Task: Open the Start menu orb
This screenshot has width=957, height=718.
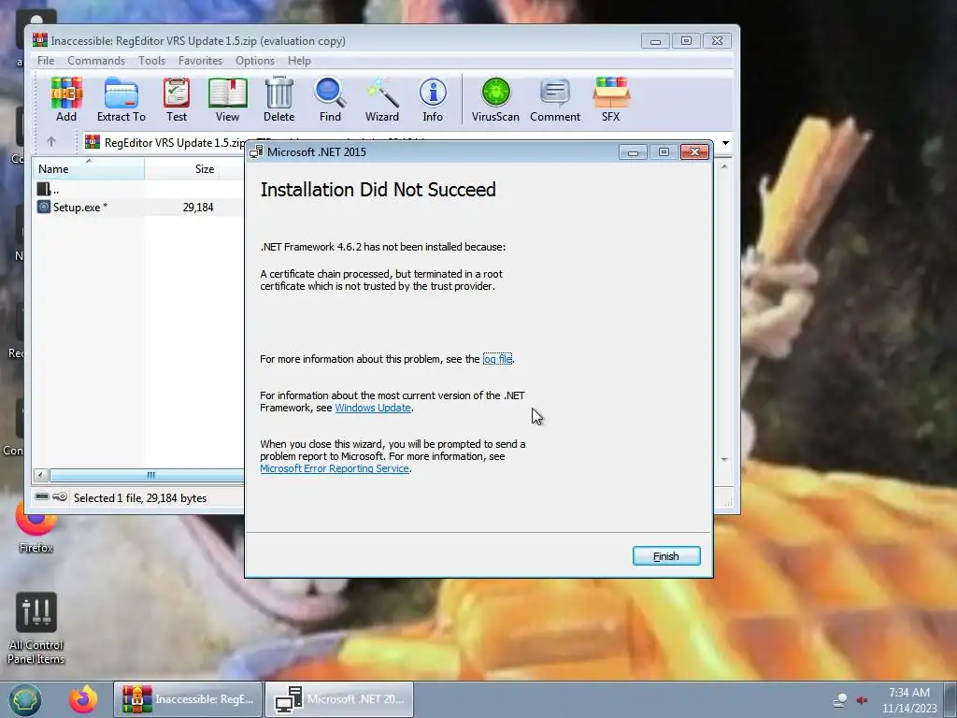Action: click(x=25, y=699)
